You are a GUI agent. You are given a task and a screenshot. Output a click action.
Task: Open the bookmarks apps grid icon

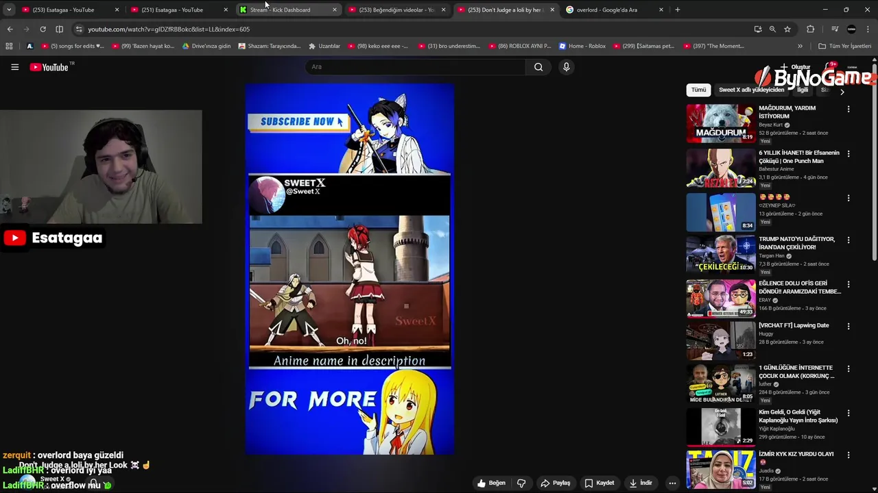(9, 46)
